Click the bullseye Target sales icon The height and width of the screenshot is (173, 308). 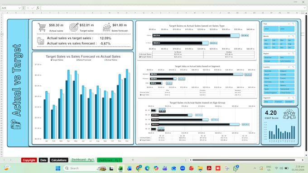[x=74, y=27]
